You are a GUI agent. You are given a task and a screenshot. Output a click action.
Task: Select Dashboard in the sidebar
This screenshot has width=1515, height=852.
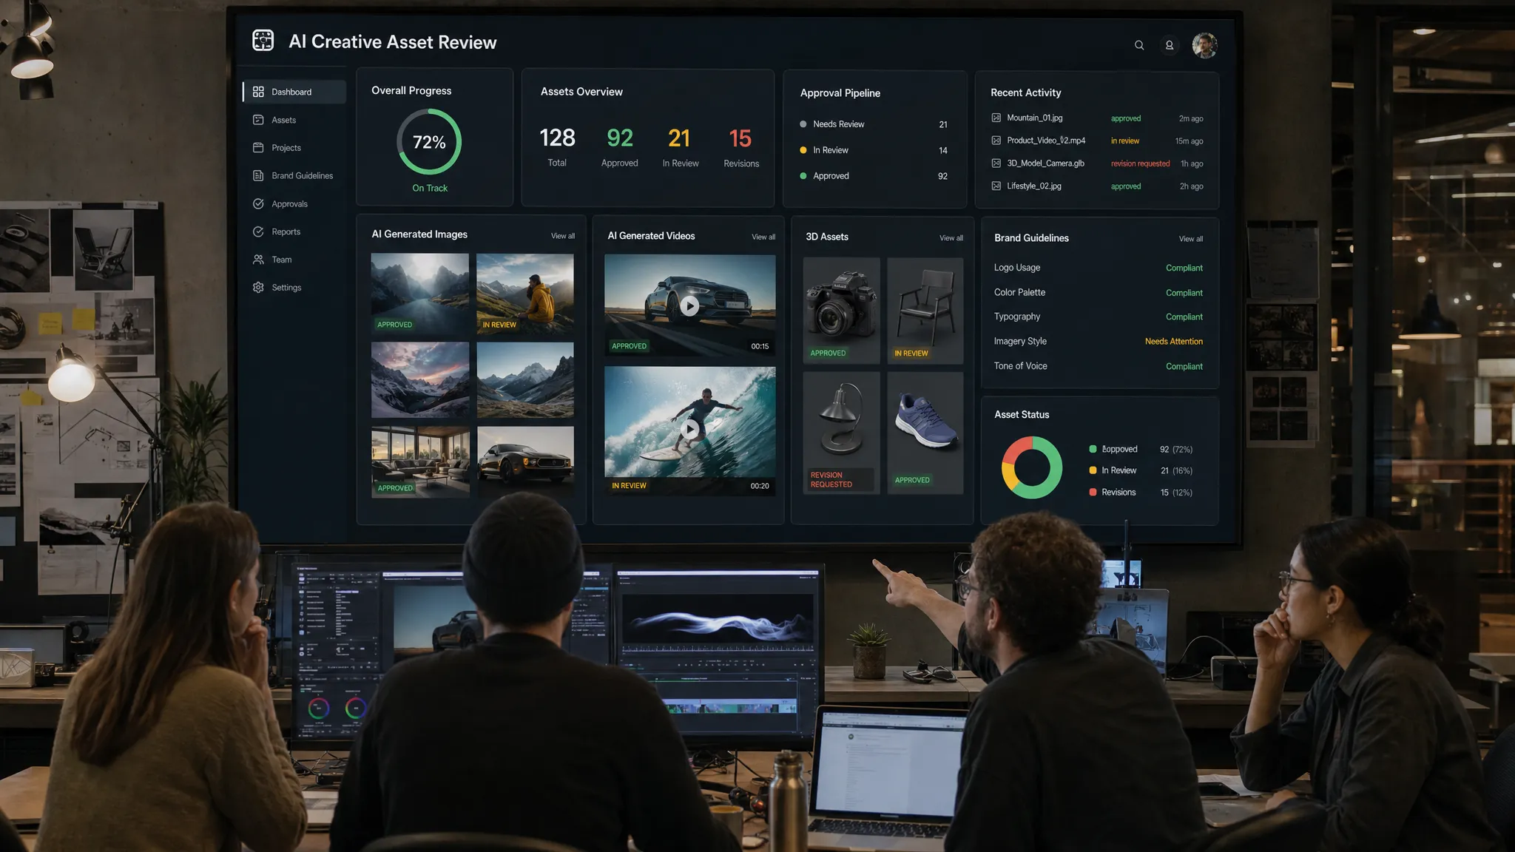pyautogui.click(x=294, y=92)
